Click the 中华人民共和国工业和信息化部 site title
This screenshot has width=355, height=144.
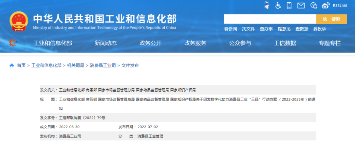click(x=105, y=19)
